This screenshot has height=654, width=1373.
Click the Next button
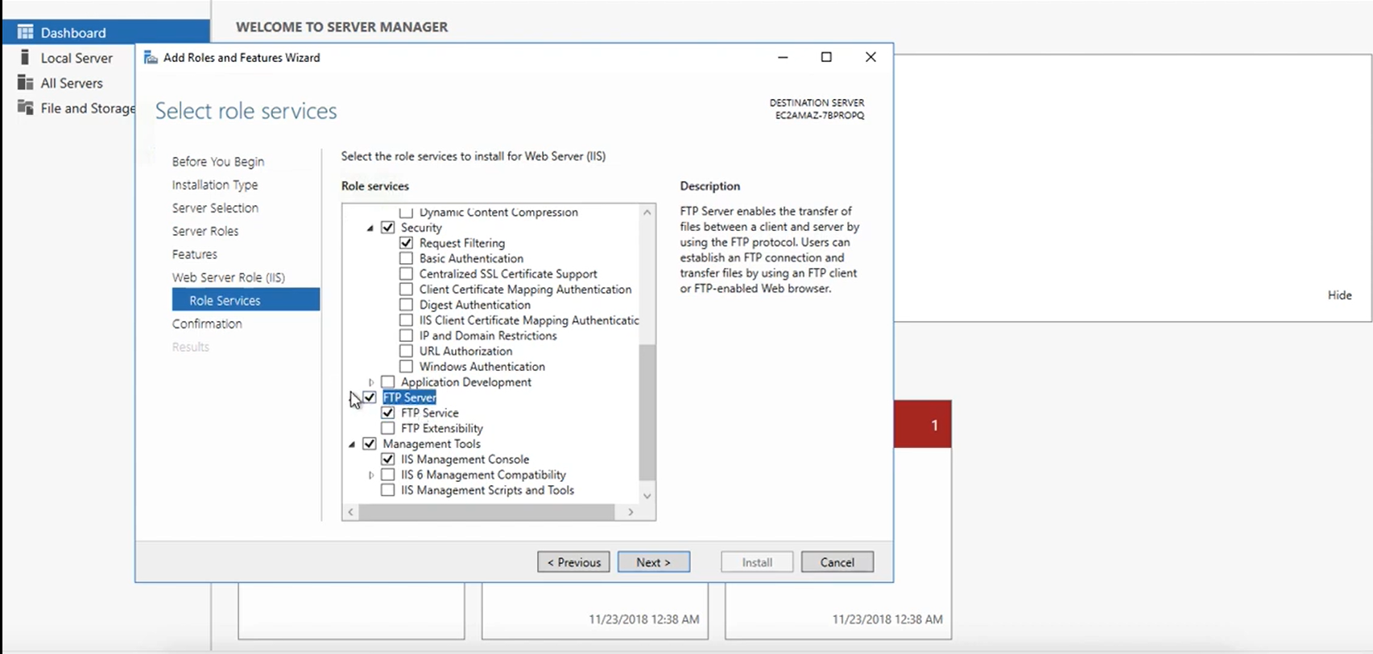tap(654, 562)
